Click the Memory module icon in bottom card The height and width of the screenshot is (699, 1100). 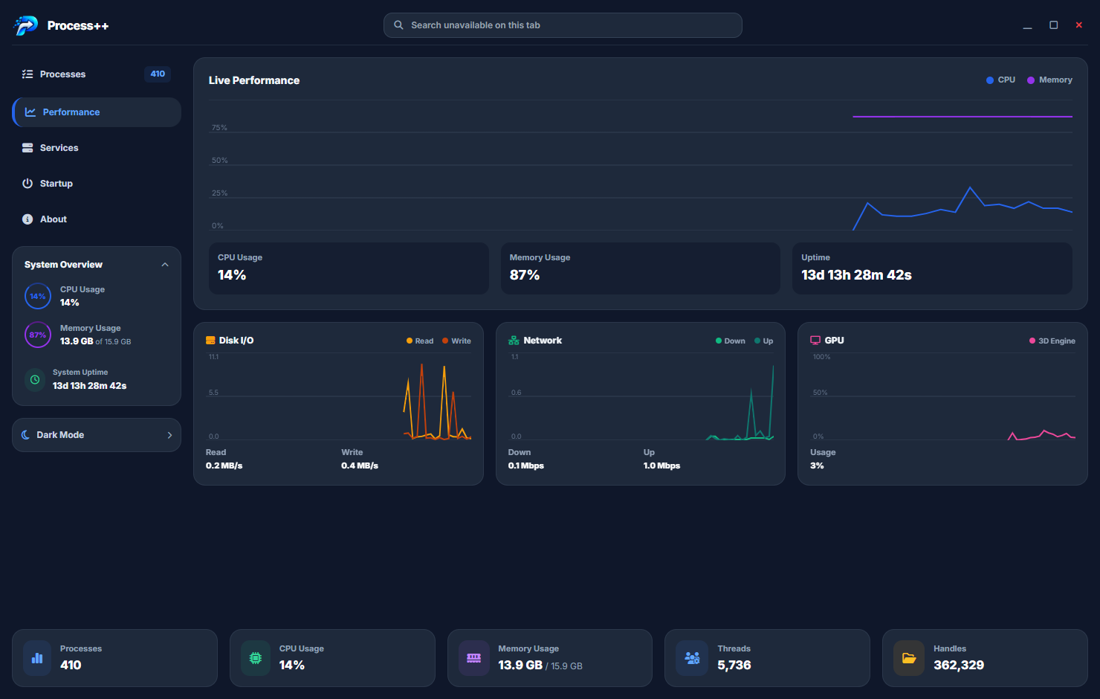(473, 658)
